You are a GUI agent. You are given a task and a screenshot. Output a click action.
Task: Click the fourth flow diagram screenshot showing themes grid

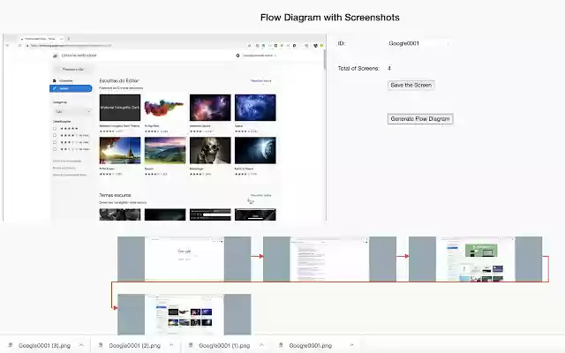coord(185,314)
